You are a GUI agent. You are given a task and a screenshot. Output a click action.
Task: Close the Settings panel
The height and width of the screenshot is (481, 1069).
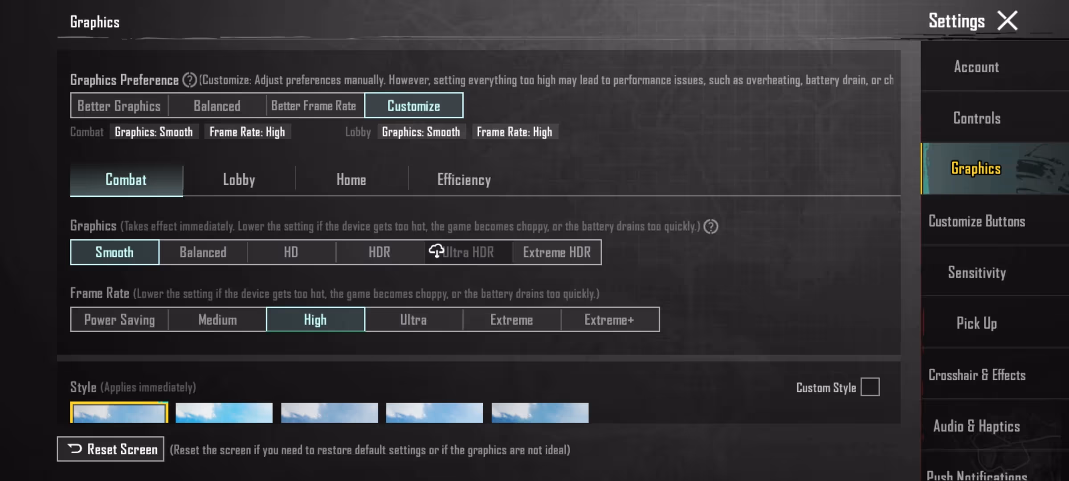[x=1008, y=20]
